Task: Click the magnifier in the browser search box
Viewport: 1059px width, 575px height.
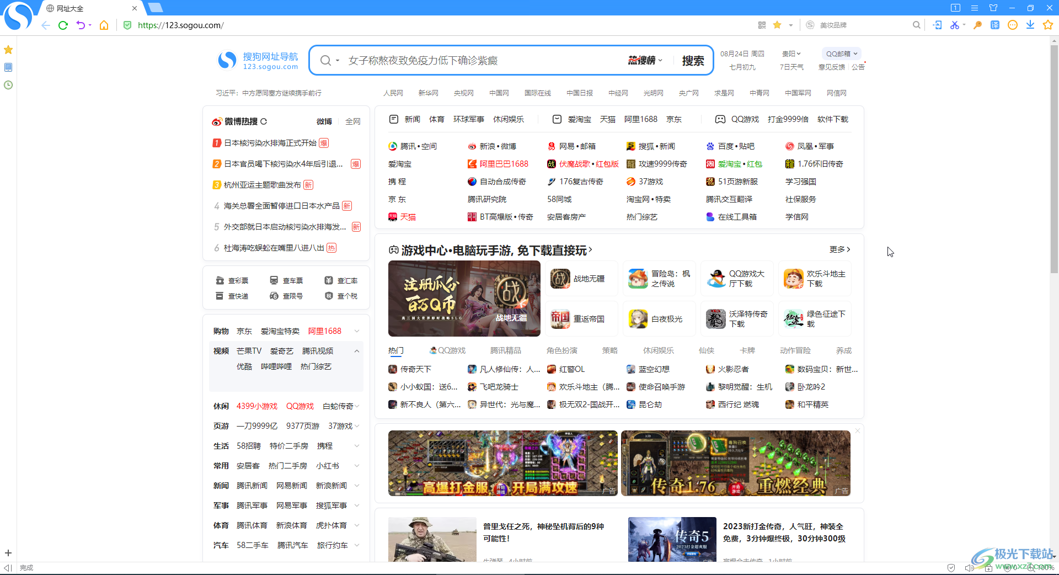Action: pyautogui.click(x=916, y=25)
